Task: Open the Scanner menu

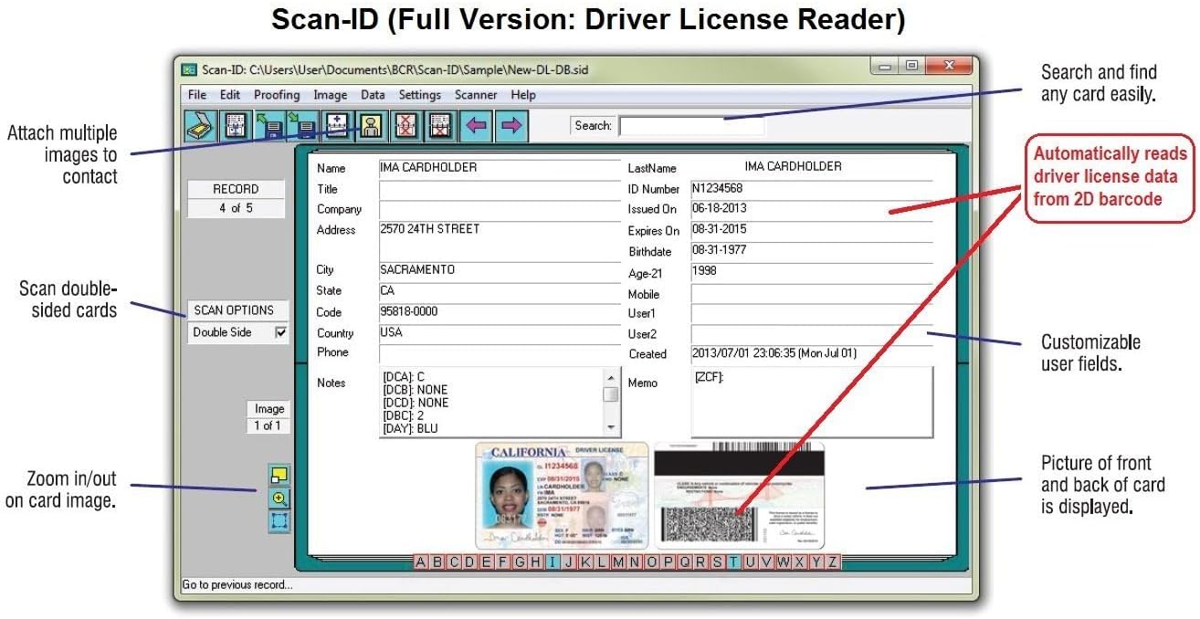Action: click(476, 94)
